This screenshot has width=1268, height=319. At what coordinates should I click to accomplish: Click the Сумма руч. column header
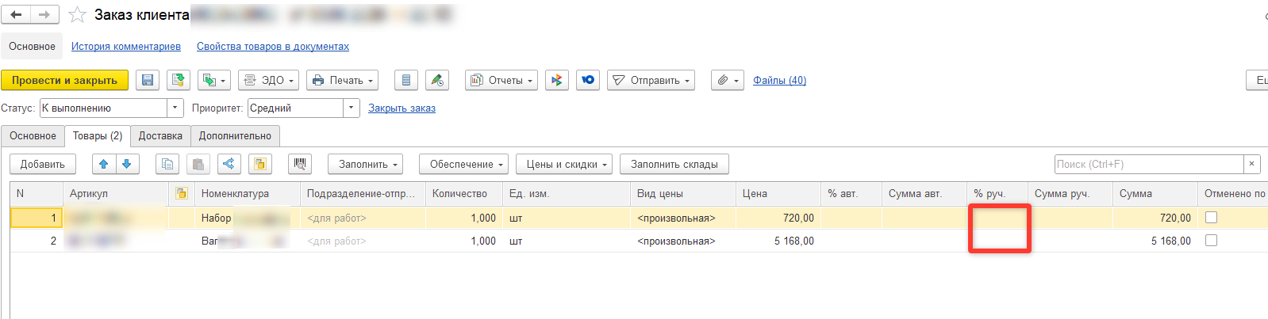tap(1070, 193)
